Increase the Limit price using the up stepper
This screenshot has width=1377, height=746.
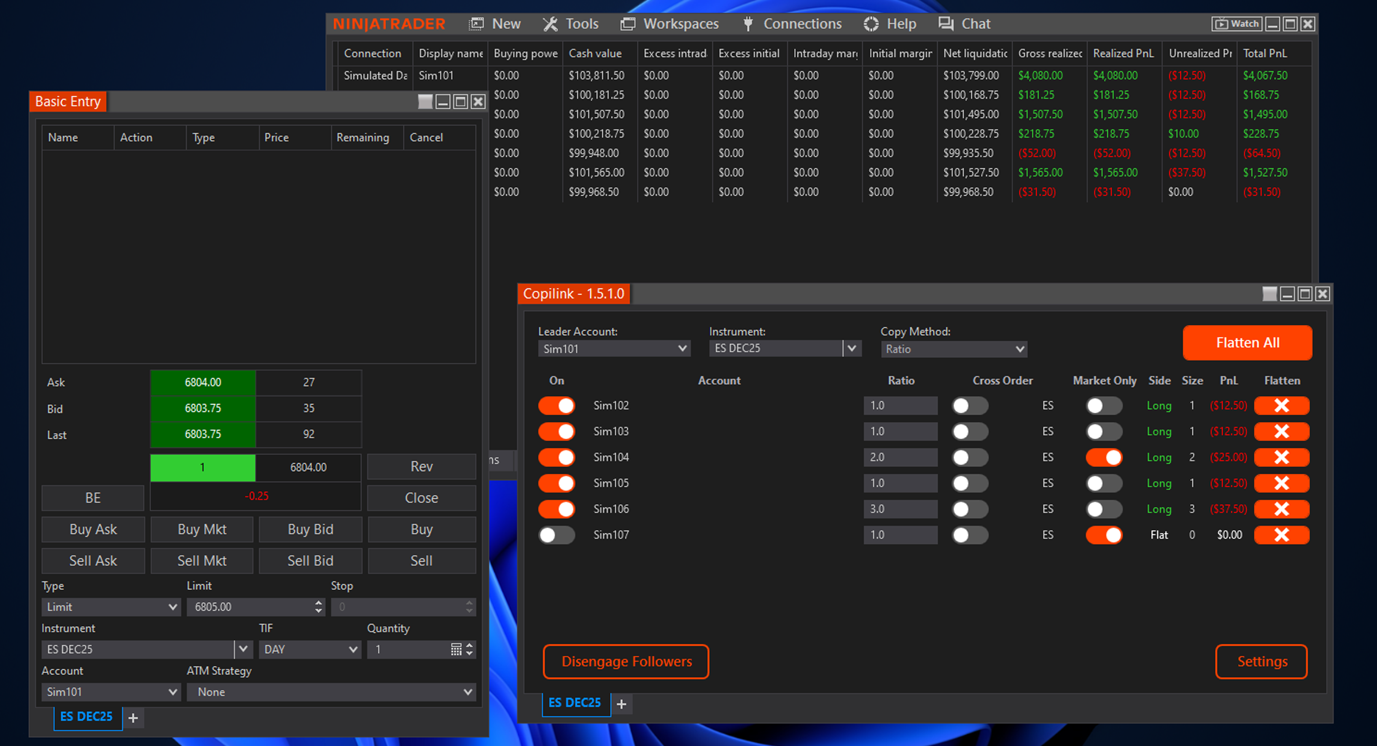tap(318, 603)
